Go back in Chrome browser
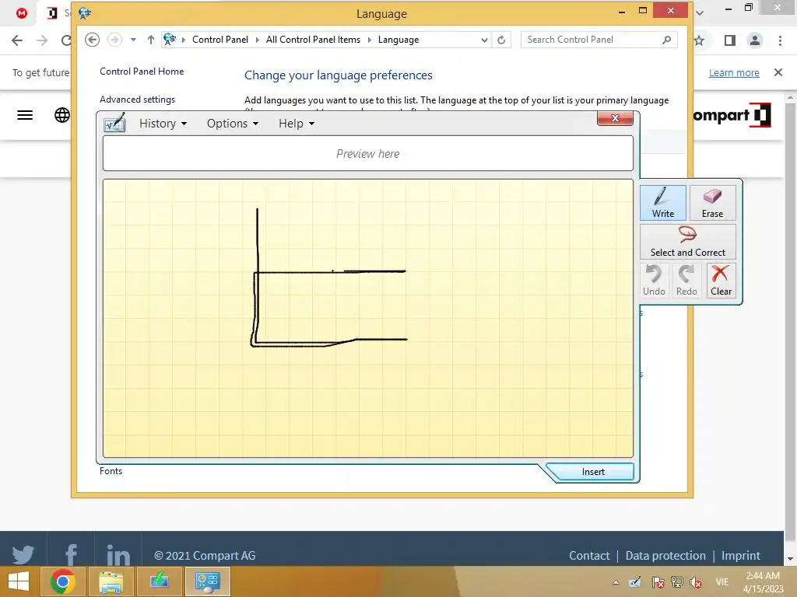797x597 pixels. pos(17,40)
